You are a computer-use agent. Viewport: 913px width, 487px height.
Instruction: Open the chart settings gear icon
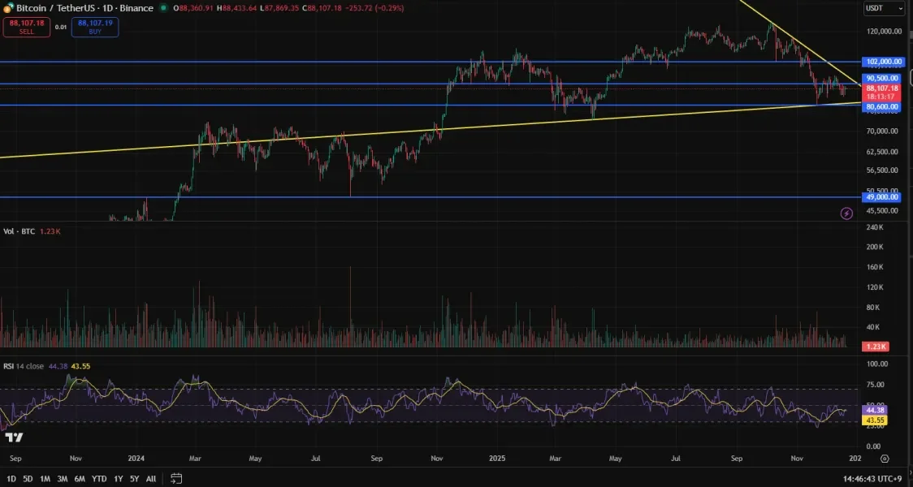[885, 459]
